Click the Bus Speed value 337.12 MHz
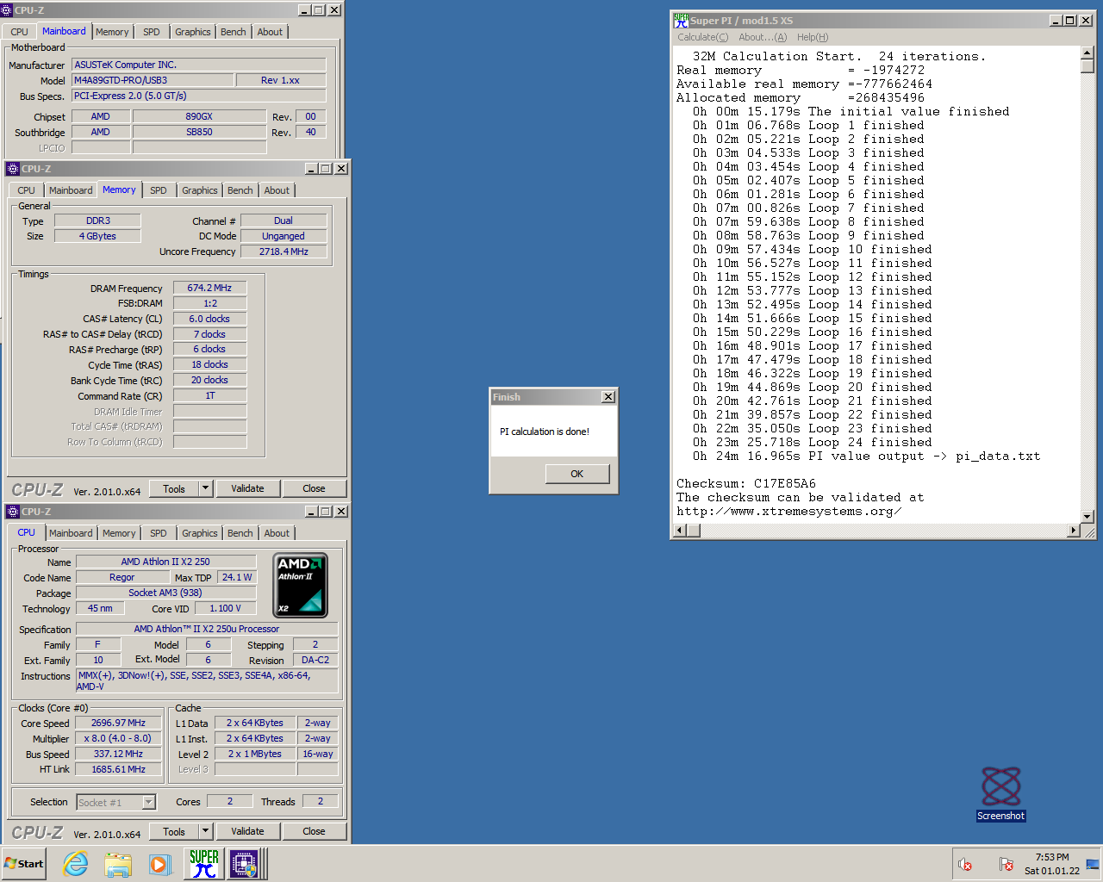This screenshot has width=1103, height=882. pos(118,754)
